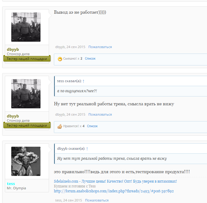This screenshot has height=203, width=207.
Task: Click the thumbs-up icon beside "Нравится!"
Action: point(60,126)
